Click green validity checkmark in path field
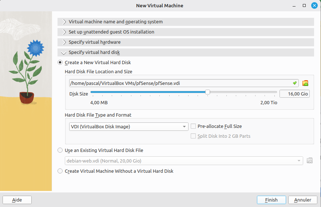The image size is (321, 207). pyautogui.click(x=295, y=83)
